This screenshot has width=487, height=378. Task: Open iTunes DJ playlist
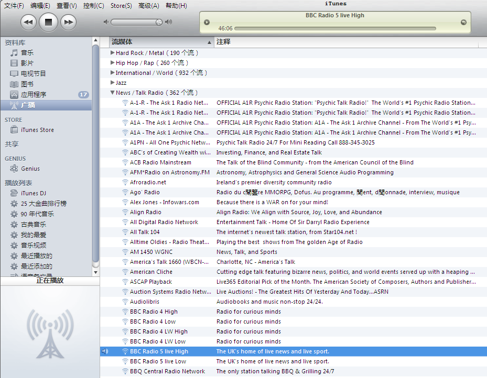[33, 193]
